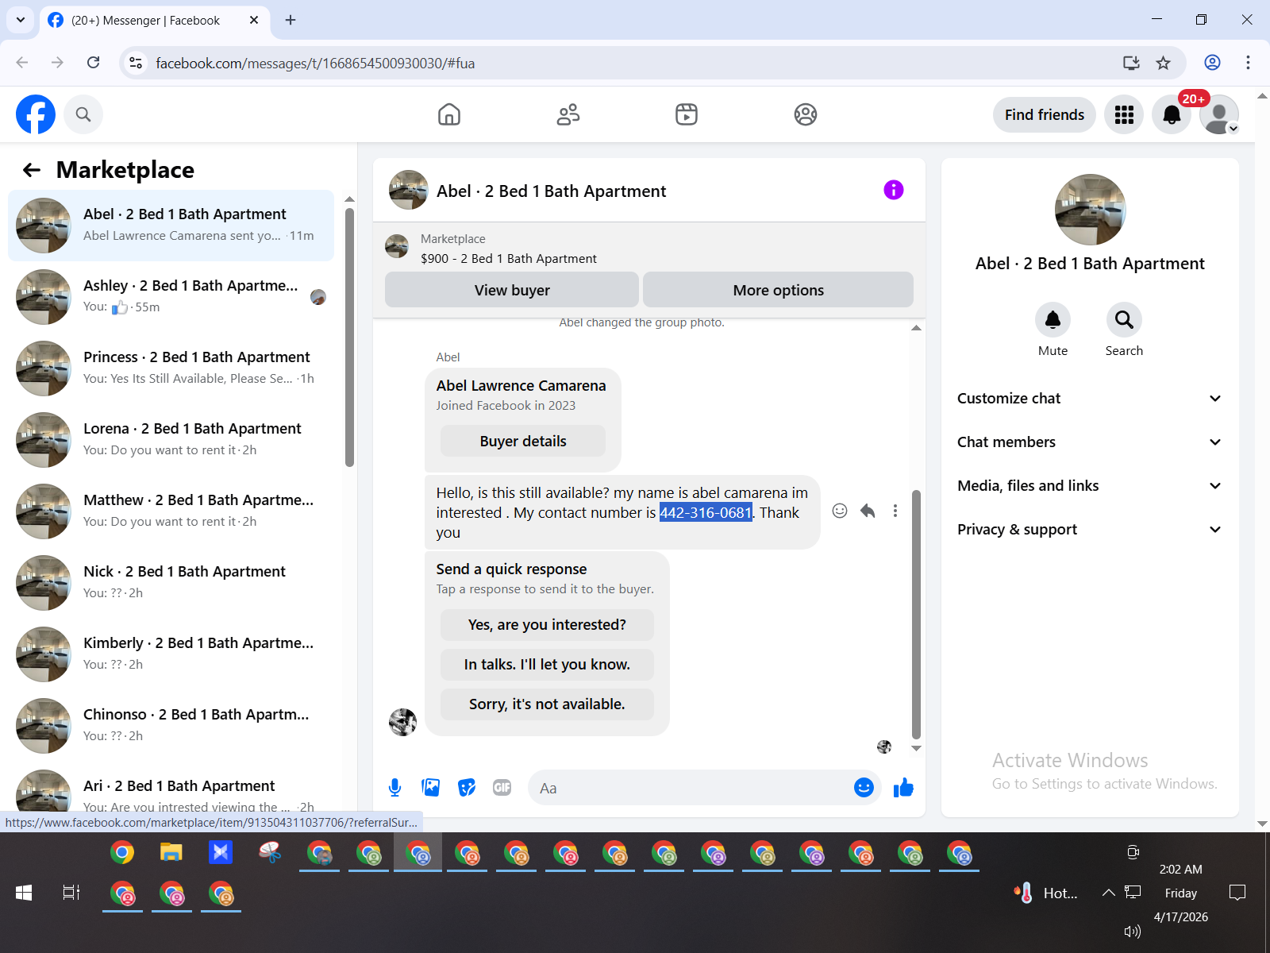Open the notifications bell with 20+ badge
The height and width of the screenshot is (953, 1270).
pos(1172,114)
